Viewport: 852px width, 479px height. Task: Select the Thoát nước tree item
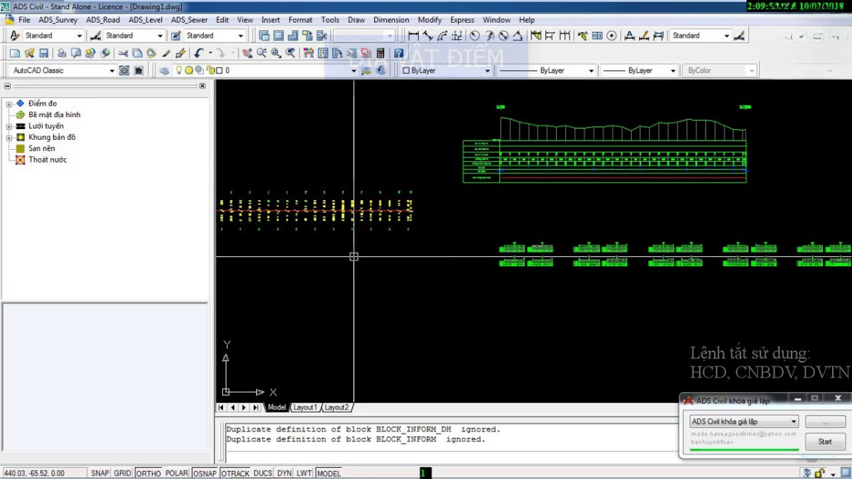pyautogui.click(x=48, y=160)
